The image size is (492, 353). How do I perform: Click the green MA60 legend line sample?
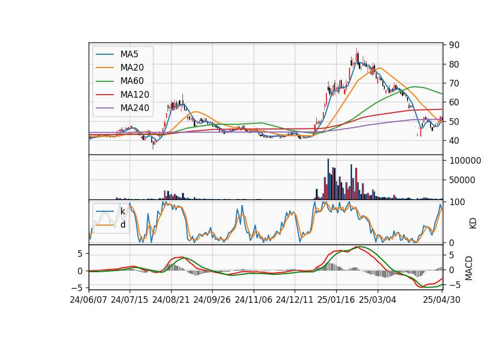click(105, 81)
